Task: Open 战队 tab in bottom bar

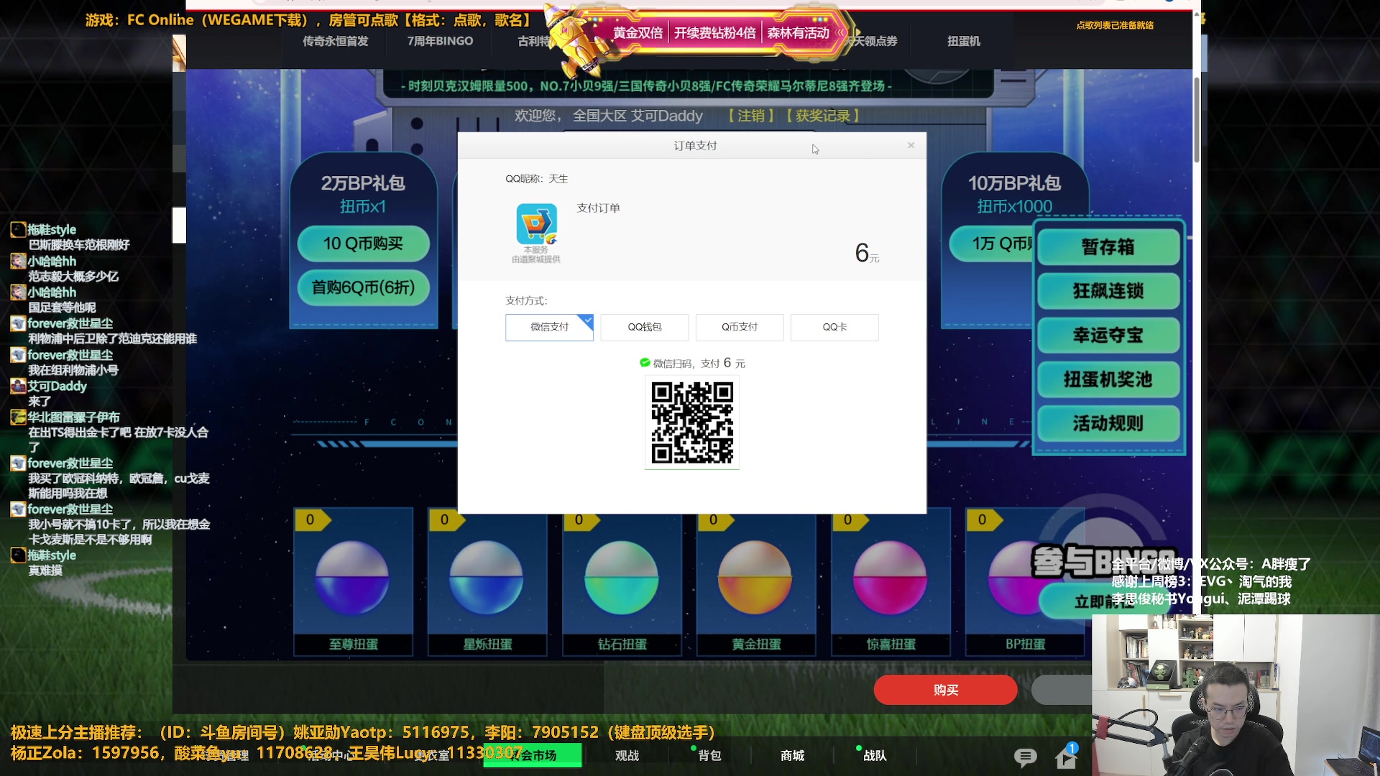Action: (x=875, y=755)
